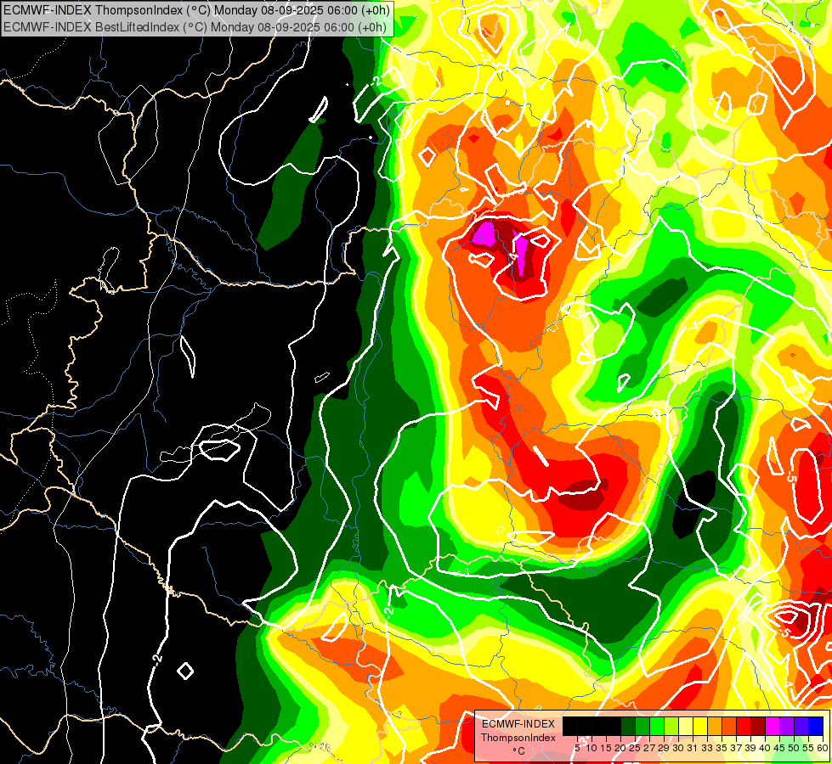
Task: Pick the indigo 50–55 legend swatch
Action: coord(801,726)
